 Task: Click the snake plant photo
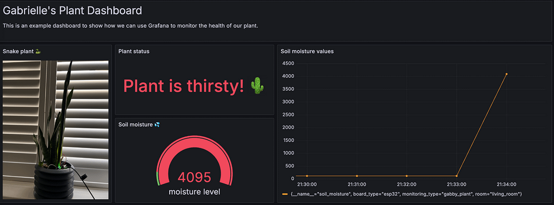[55, 130]
